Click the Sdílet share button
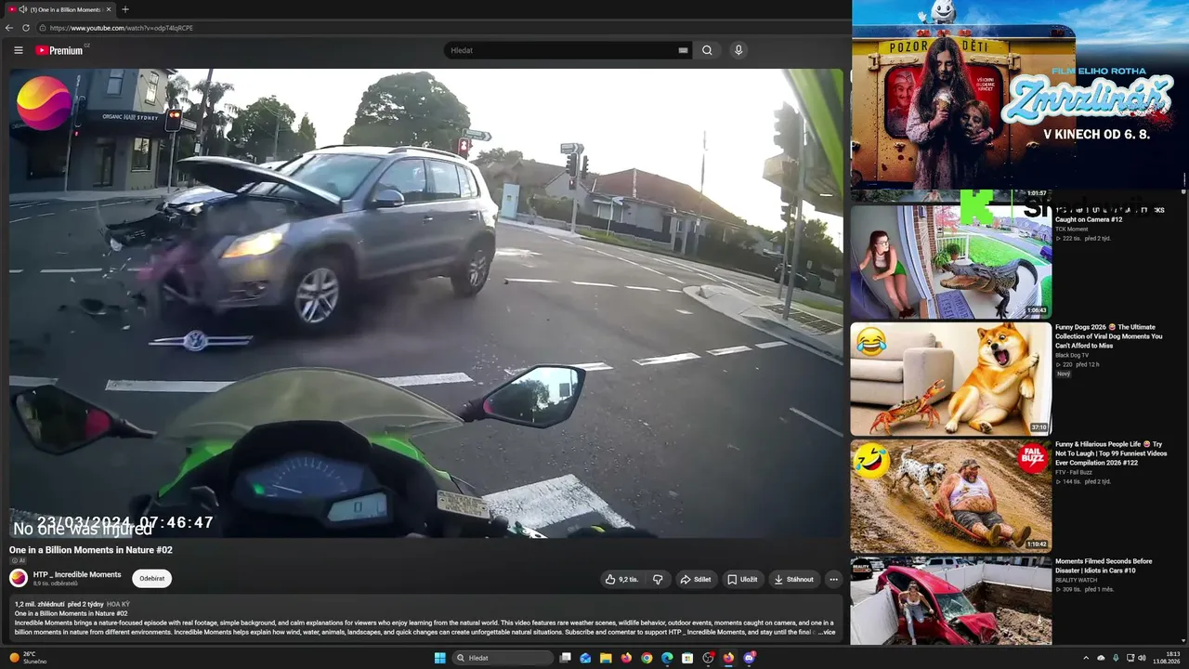This screenshot has width=1189, height=669. pyautogui.click(x=696, y=579)
